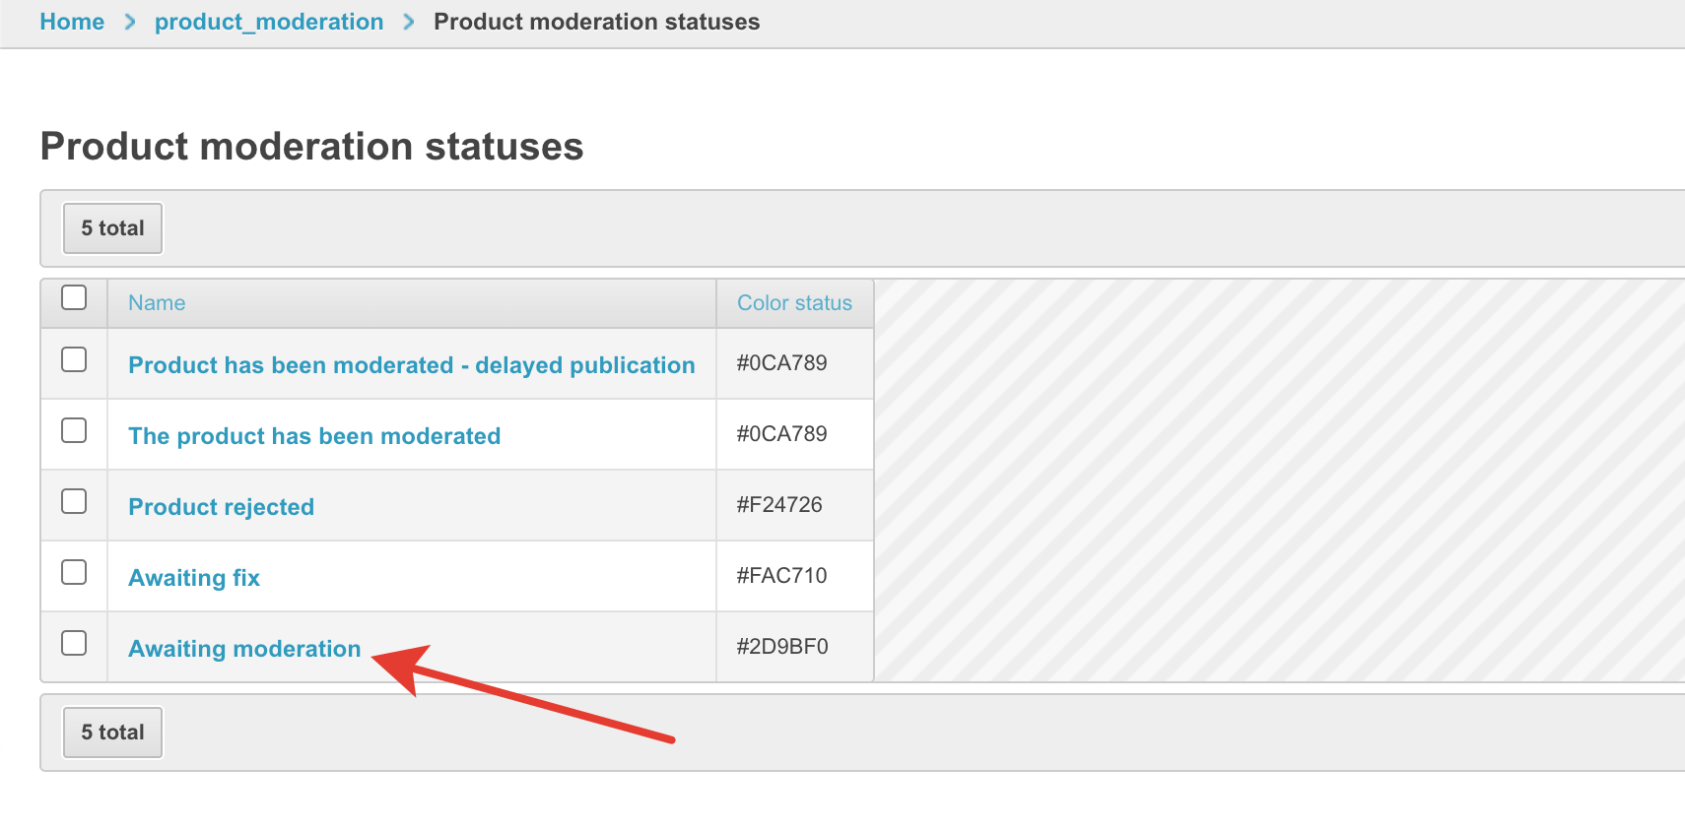The height and width of the screenshot is (829, 1685).
Task: Check the 'delayed publication' row checkbox
Action: [74, 359]
